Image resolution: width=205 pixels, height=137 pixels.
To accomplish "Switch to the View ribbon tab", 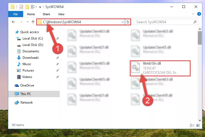I will point(61,14).
